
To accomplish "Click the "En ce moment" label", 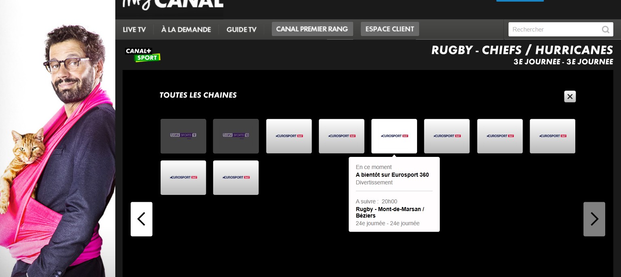I will point(374,167).
